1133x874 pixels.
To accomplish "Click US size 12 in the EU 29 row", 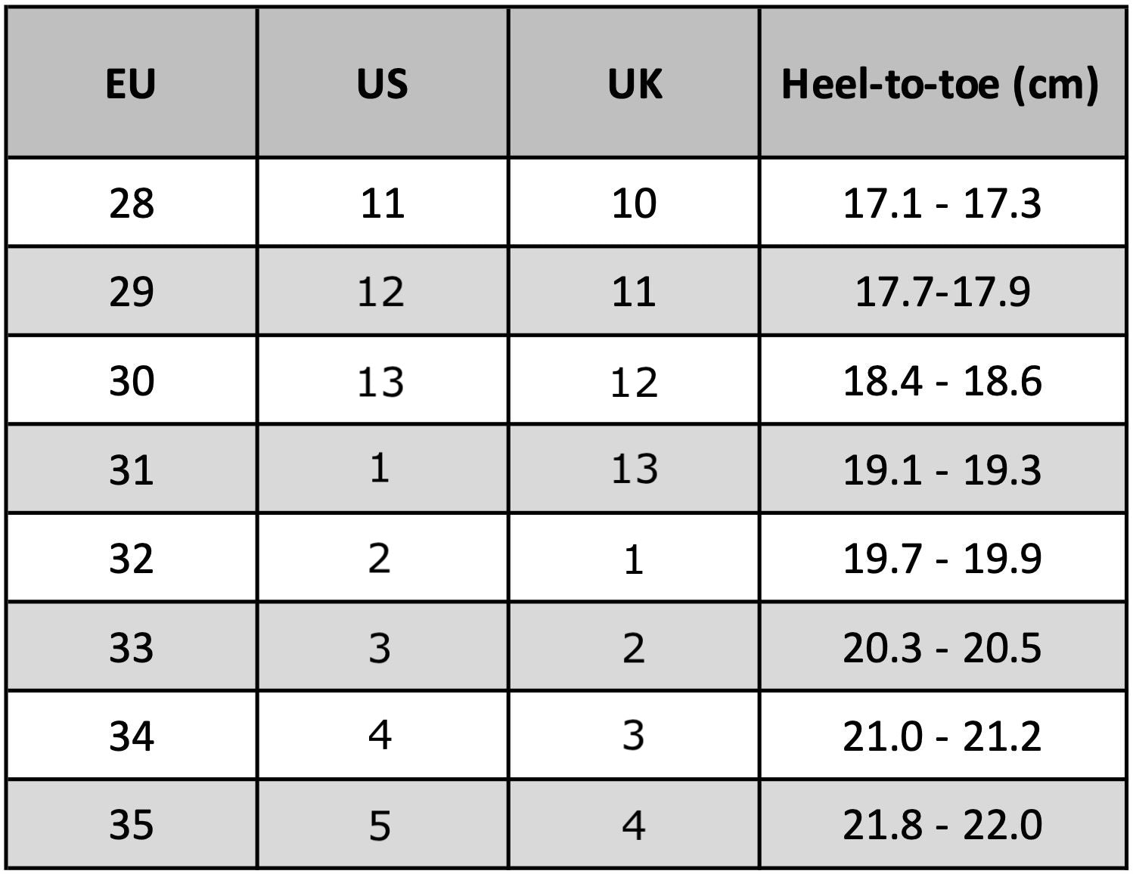I will pyautogui.click(x=381, y=292).
